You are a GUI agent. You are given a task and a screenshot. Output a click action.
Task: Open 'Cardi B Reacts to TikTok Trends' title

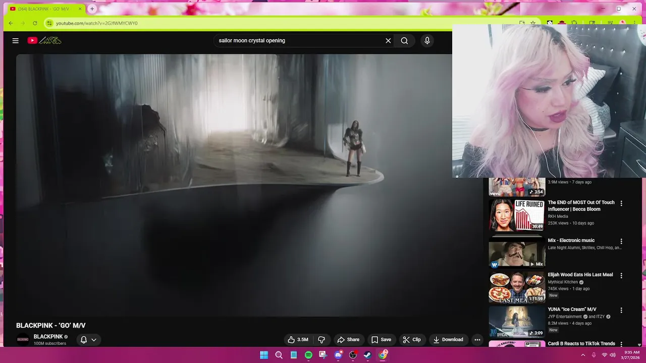[581, 344]
